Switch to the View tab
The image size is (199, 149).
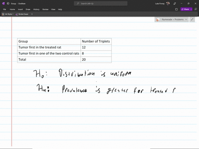(x=53, y=10)
